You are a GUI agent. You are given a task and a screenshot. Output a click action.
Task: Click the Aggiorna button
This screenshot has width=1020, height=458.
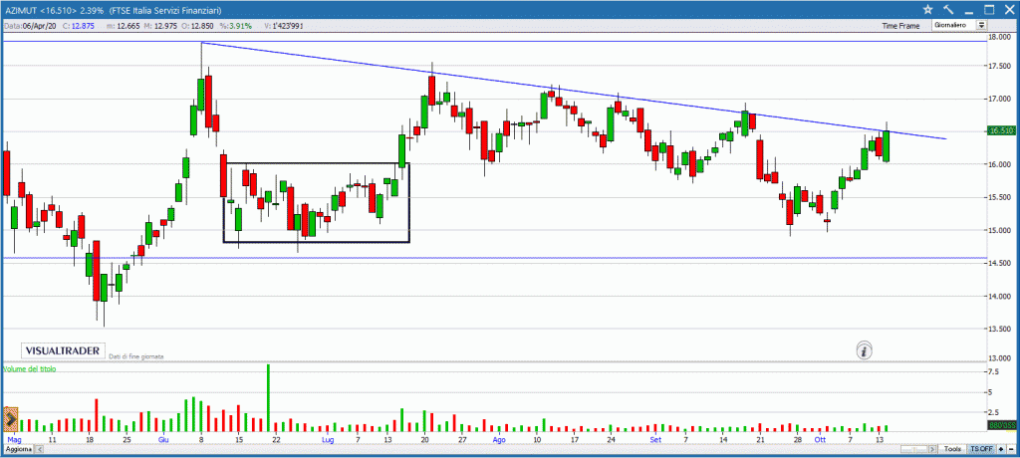pos(18,450)
